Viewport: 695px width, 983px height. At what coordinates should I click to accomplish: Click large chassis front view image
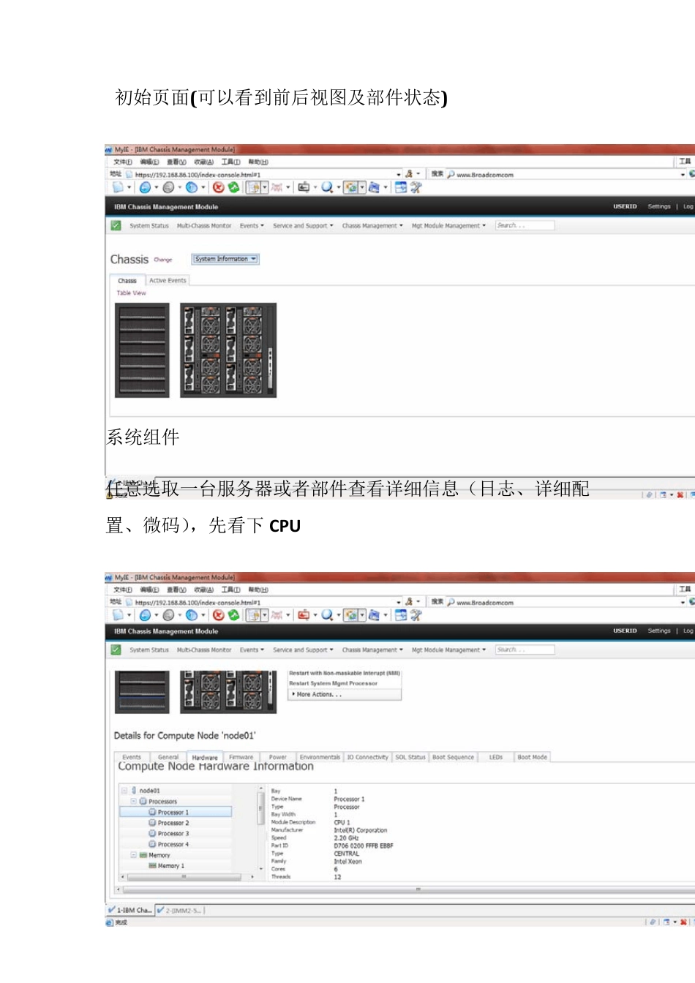tap(143, 350)
